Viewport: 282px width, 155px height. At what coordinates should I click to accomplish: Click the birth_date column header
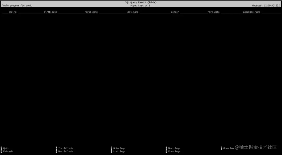(x=50, y=12)
